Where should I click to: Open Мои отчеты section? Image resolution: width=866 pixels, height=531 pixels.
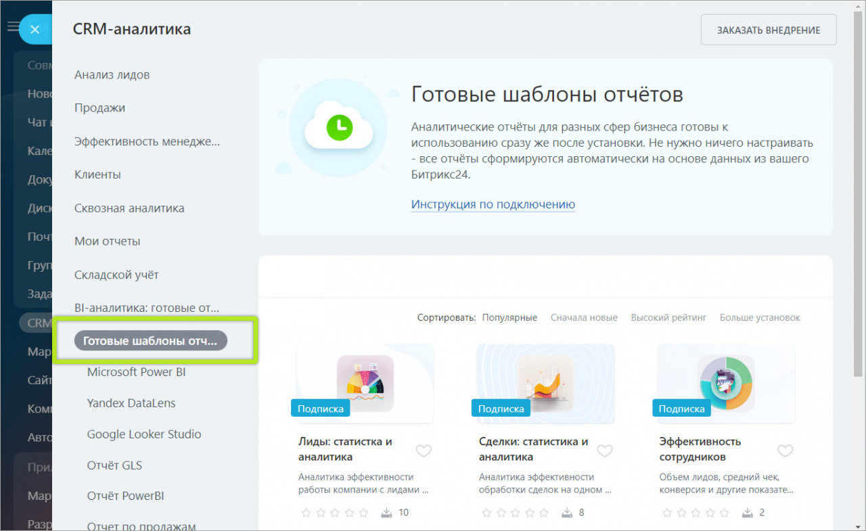(108, 241)
